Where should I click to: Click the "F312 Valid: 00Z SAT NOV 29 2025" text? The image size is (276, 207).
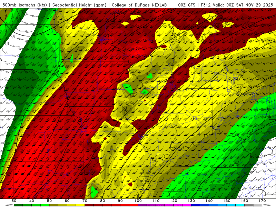click(x=237, y=5)
